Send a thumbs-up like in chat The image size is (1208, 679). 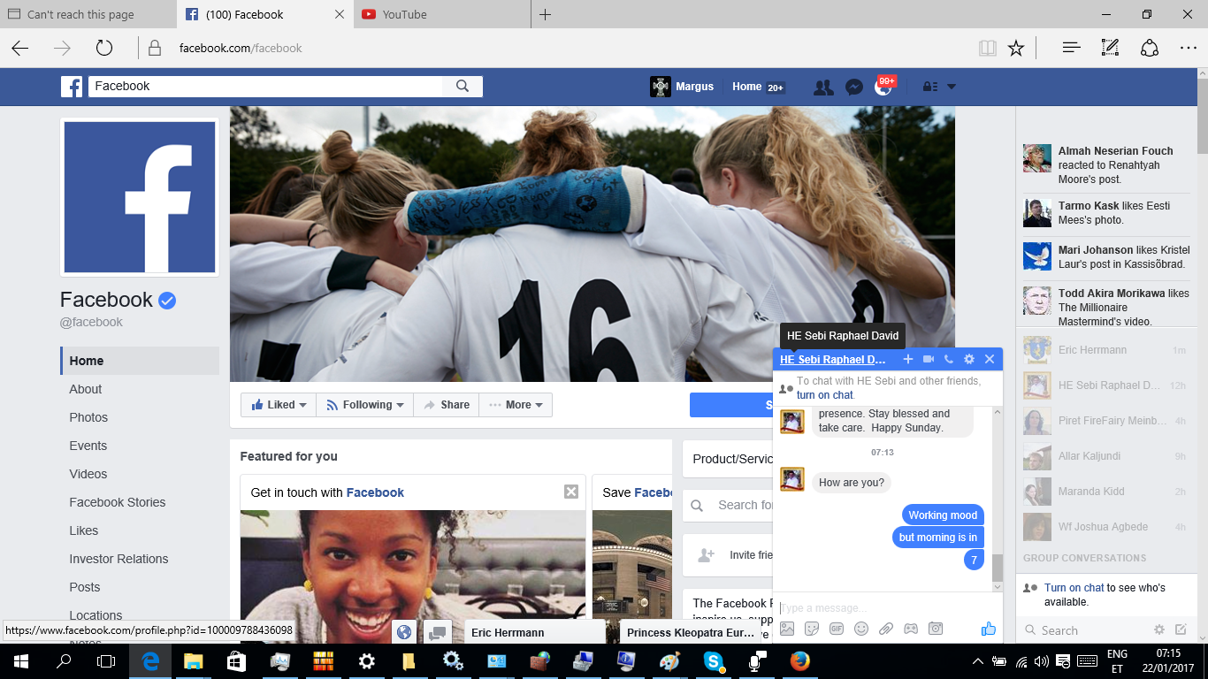[x=989, y=629]
